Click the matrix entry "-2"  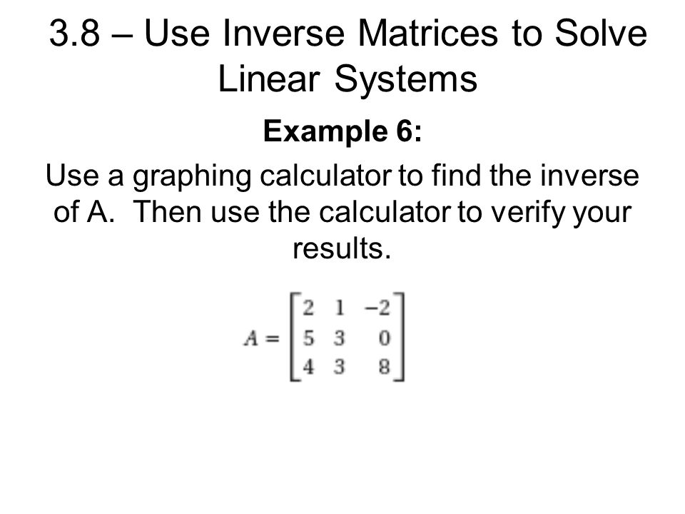(377, 308)
